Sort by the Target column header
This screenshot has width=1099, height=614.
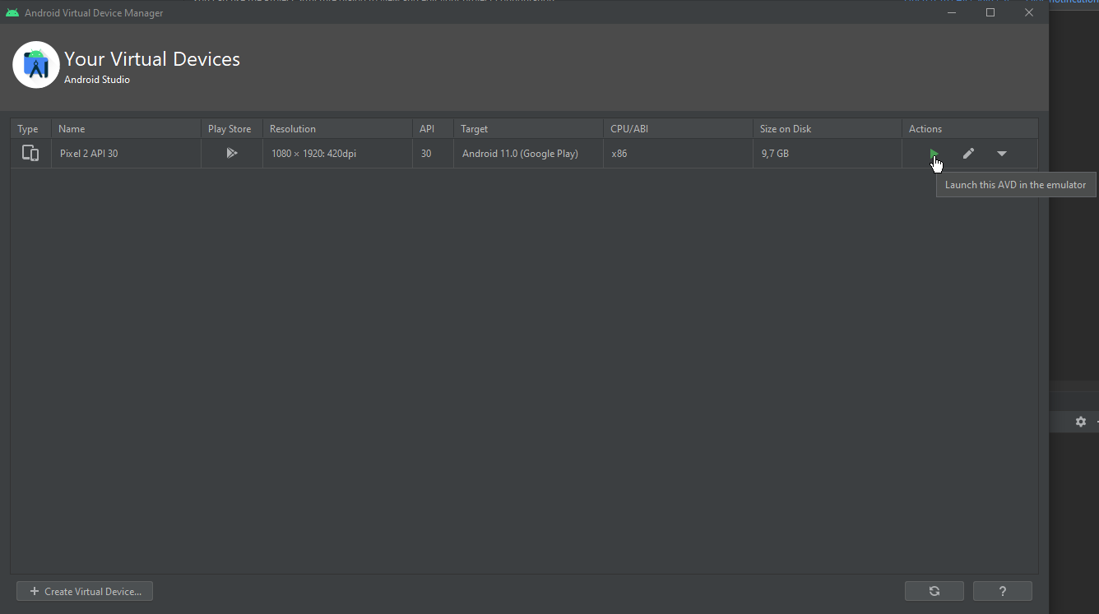click(x=529, y=129)
